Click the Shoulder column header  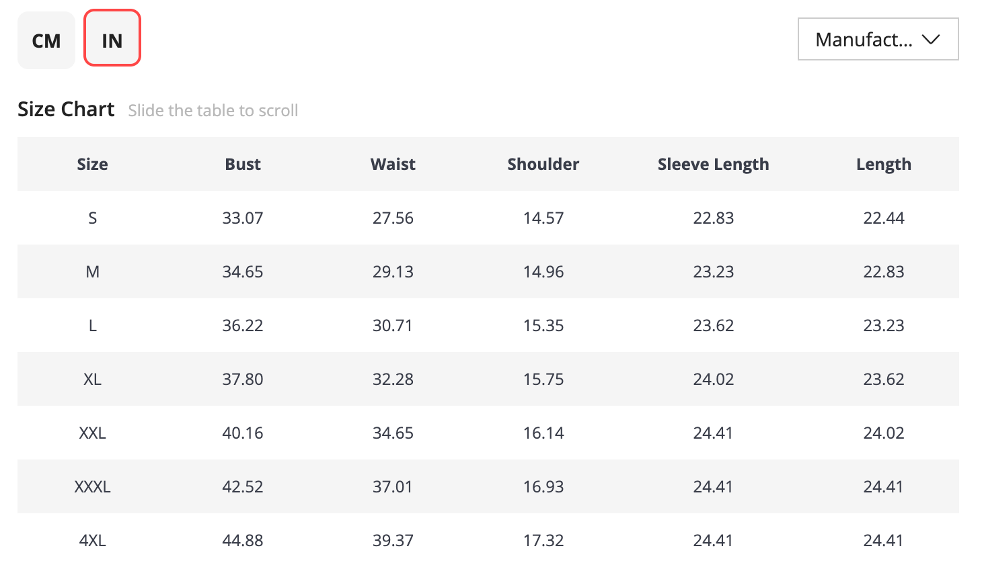click(543, 165)
